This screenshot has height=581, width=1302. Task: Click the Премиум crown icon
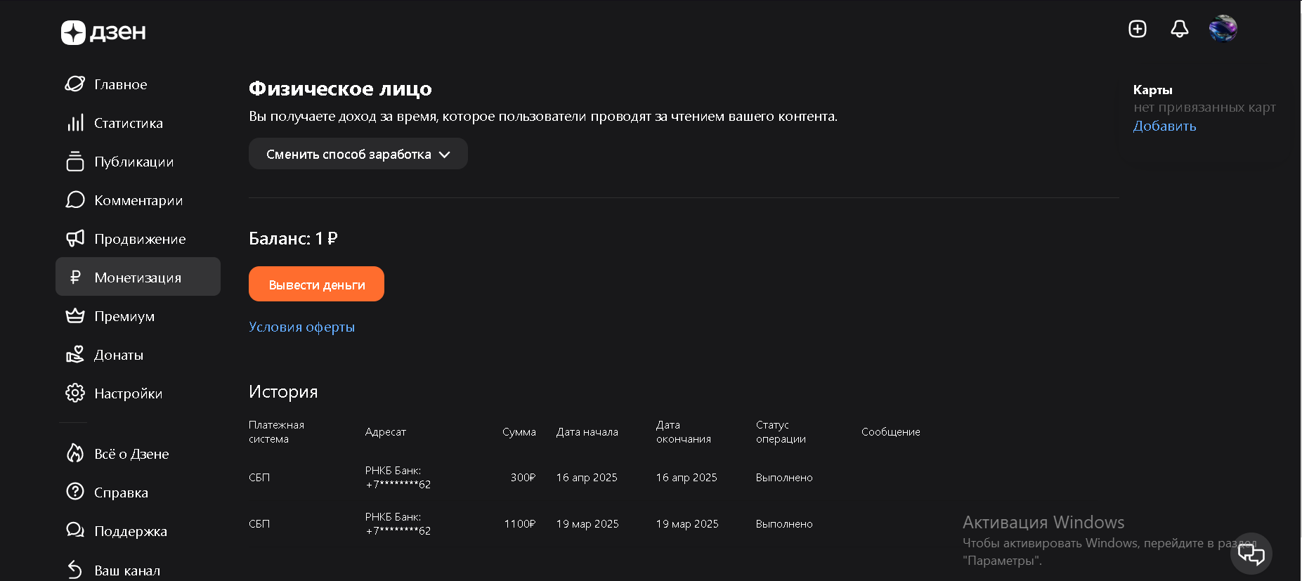tap(75, 316)
